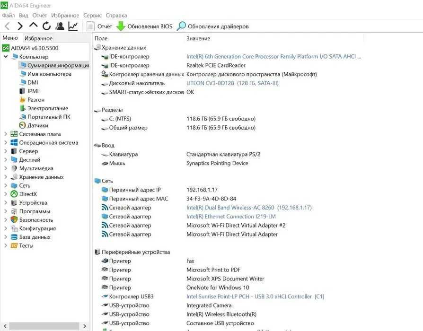This screenshot has width=423, height=331.
Task: Click the speaker icon beside Мультимедиа
Action: point(14,168)
